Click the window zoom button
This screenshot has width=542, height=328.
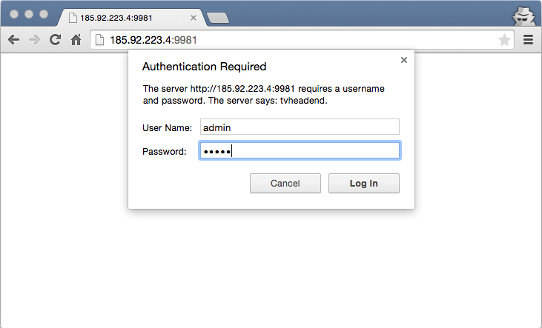[x=44, y=14]
